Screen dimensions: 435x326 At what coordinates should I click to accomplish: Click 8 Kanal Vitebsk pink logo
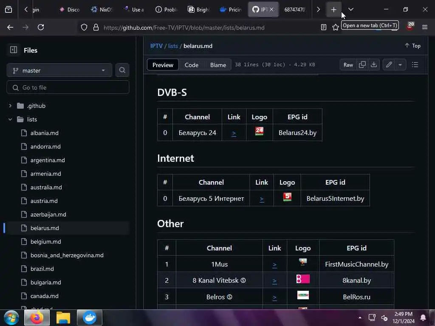(302, 279)
